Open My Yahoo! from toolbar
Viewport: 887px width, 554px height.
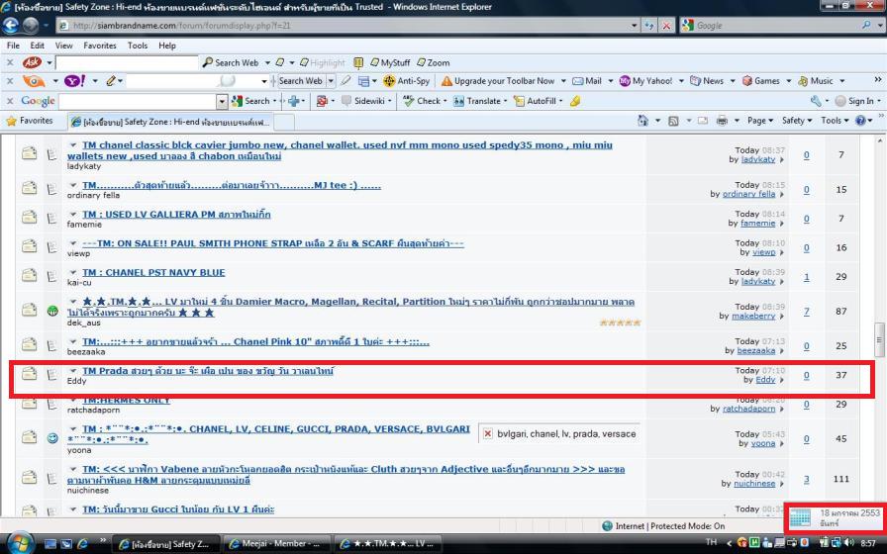click(646, 81)
